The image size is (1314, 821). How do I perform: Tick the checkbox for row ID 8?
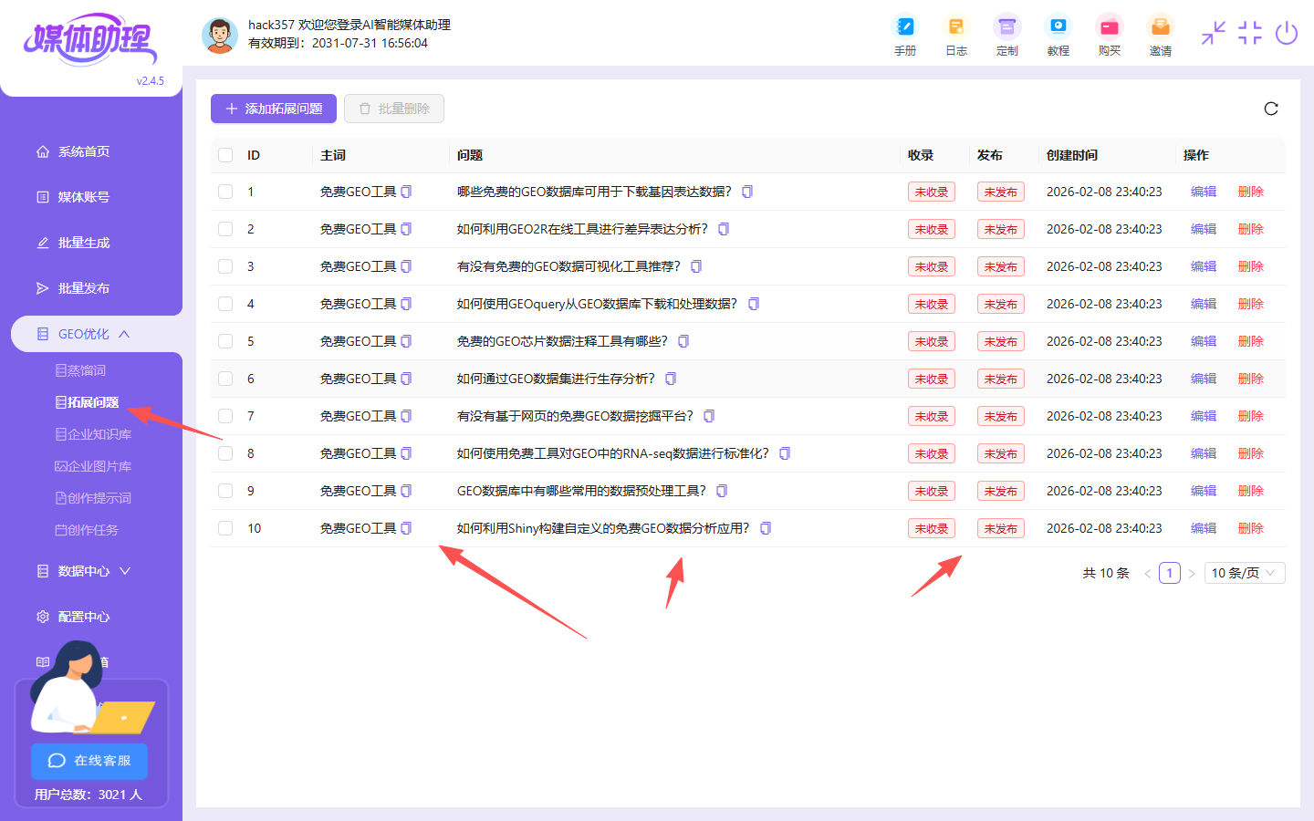[225, 453]
